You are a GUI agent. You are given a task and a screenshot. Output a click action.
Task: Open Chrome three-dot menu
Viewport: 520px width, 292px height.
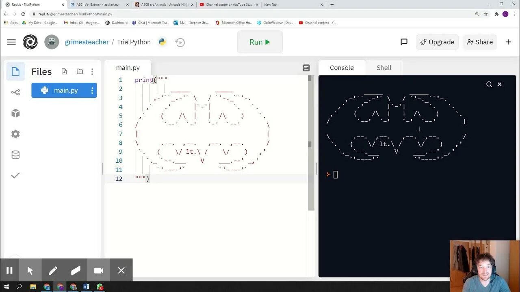point(514,14)
